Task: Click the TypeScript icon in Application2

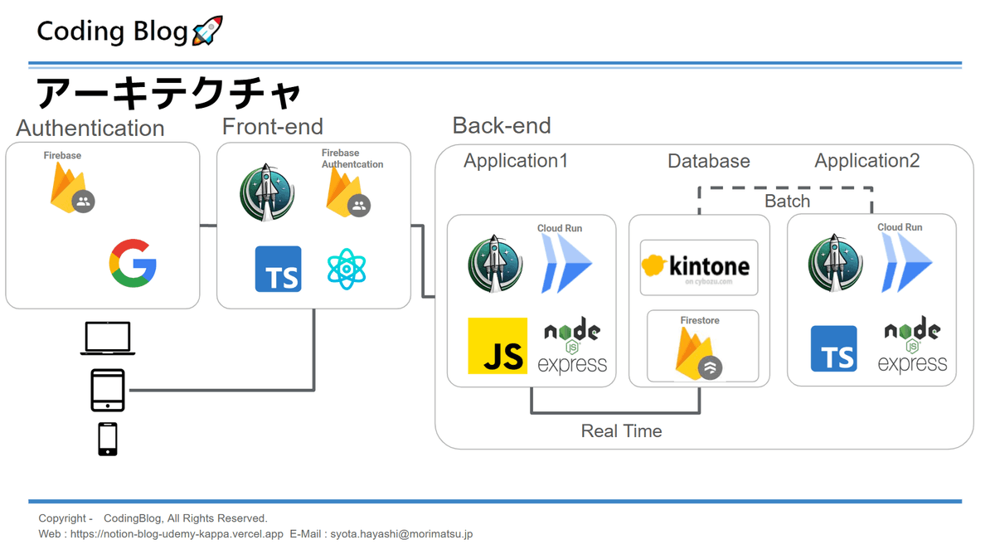Action: (x=833, y=348)
